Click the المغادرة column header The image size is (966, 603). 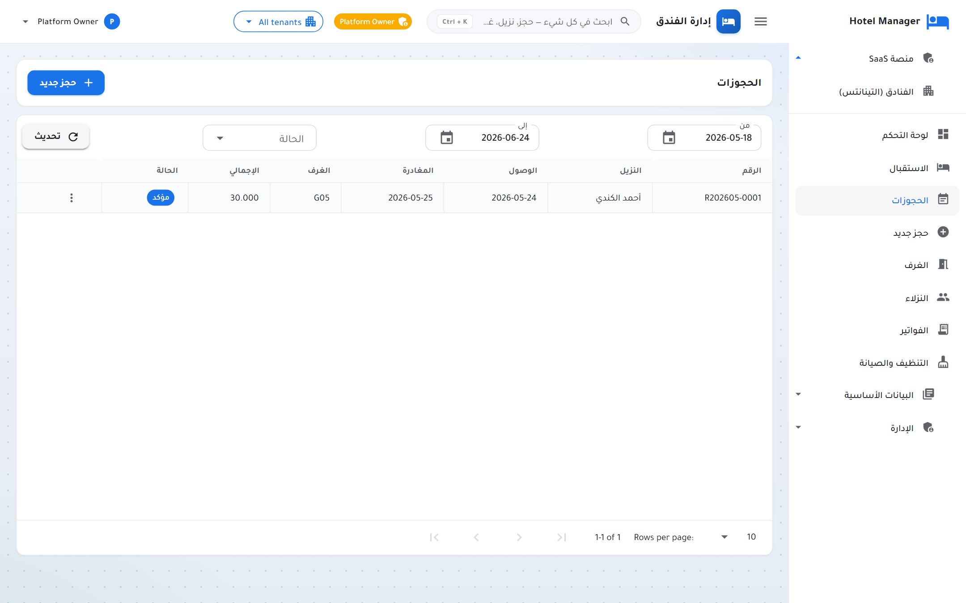pyautogui.click(x=418, y=170)
